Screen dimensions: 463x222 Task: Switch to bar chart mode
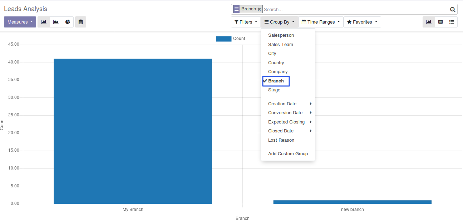(x=44, y=22)
